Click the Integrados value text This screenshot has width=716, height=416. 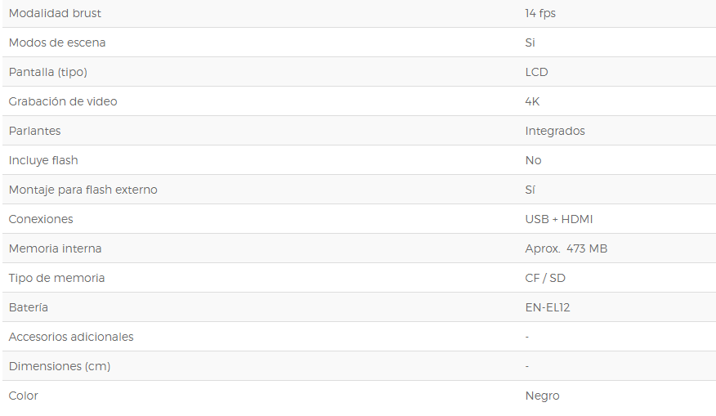(555, 131)
